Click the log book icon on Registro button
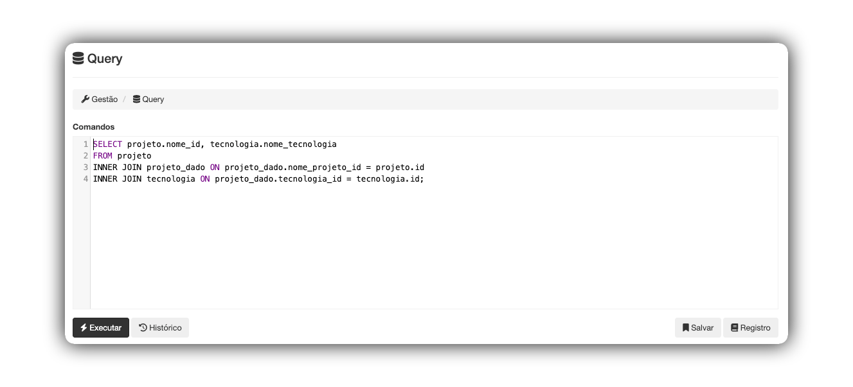Image resolution: width=853 pixels, height=387 pixels. coord(733,327)
